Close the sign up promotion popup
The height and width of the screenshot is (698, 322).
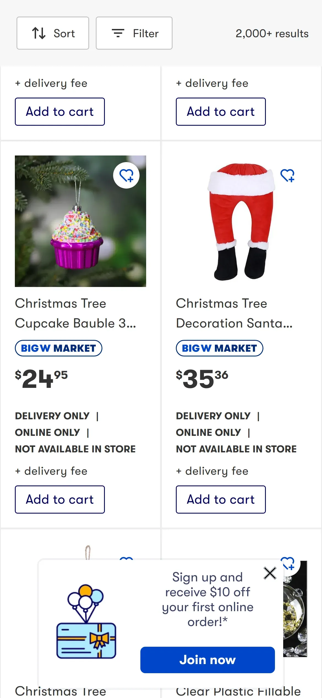click(x=270, y=573)
